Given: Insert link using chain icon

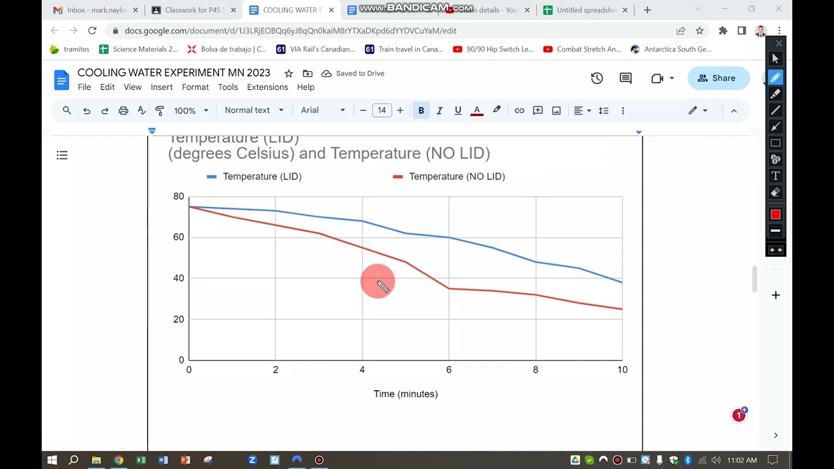Looking at the screenshot, I should (519, 111).
